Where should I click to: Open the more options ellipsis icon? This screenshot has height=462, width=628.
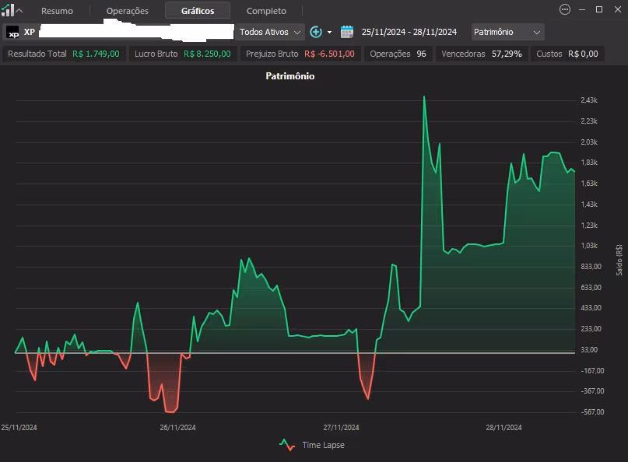(565, 9)
